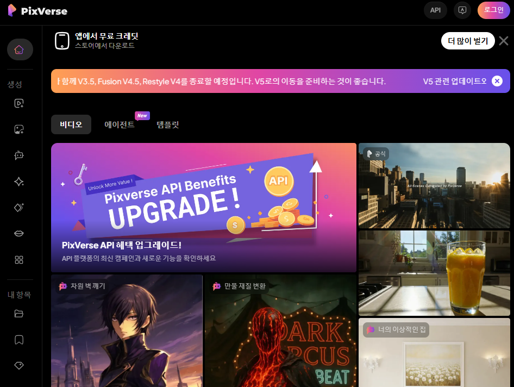Open the 만물 재질 변환 template card
514x387 pixels.
coord(280,330)
